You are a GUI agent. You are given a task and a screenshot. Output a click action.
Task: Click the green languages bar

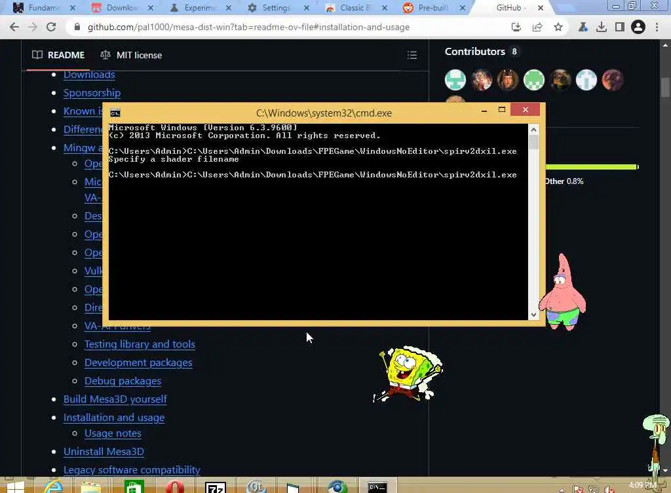tap(592, 167)
